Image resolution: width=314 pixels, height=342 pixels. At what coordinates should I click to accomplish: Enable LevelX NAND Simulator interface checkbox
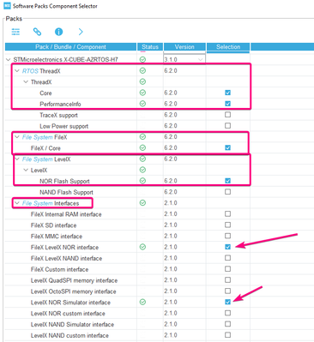click(x=227, y=324)
